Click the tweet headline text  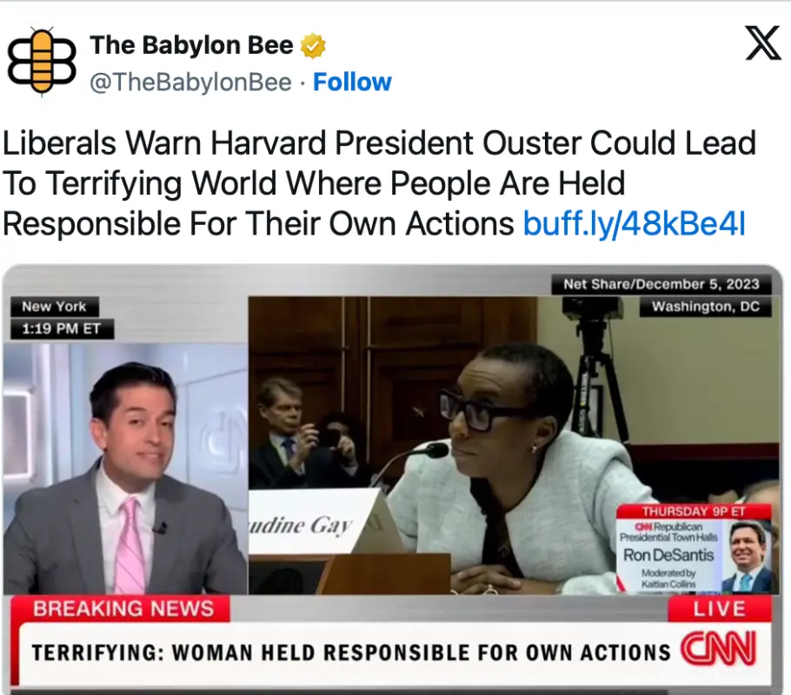[x=379, y=182]
